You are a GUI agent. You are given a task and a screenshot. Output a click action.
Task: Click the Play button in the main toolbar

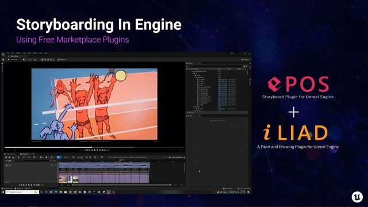coord(43,60)
